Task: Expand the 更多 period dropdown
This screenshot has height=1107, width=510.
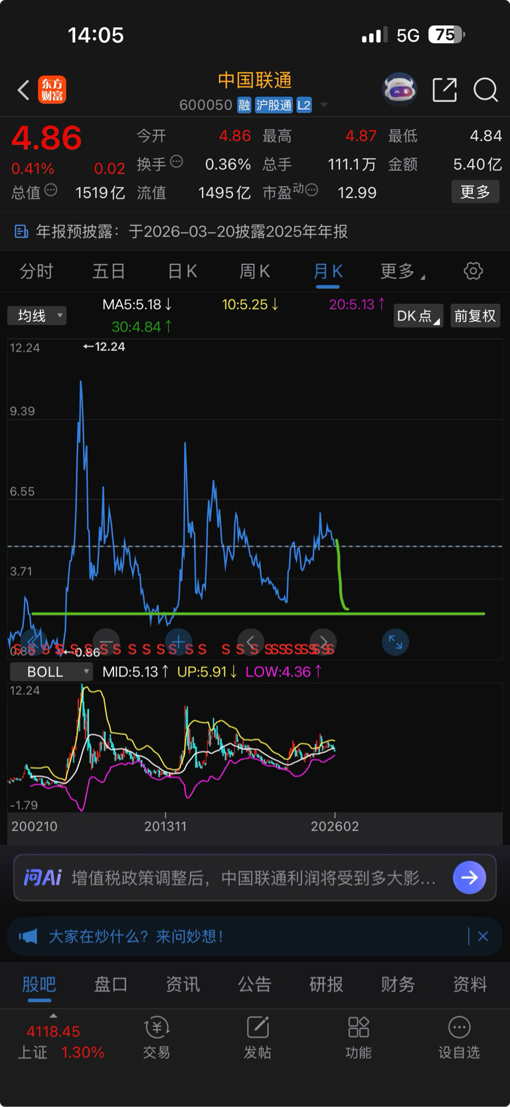Action: 402,271
